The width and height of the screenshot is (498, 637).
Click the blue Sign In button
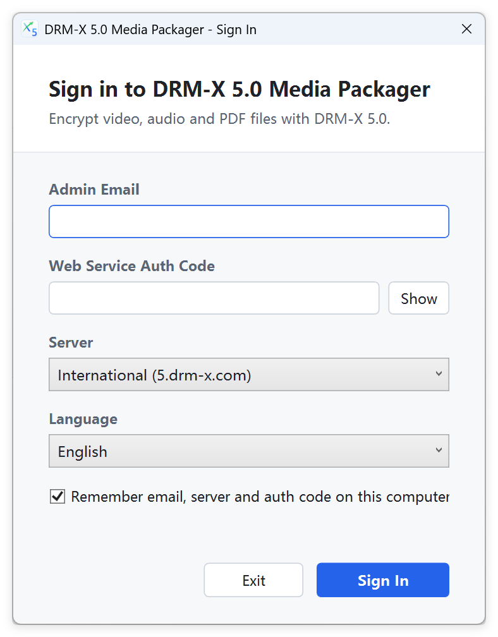tap(382, 580)
